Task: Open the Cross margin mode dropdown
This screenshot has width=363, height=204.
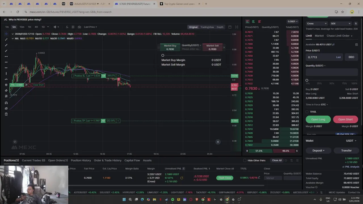Action: coord(317,24)
